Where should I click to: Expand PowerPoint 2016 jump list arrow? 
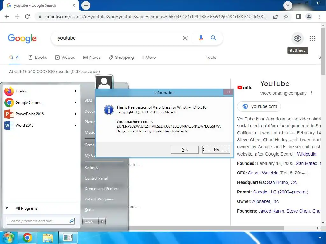(76, 114)
